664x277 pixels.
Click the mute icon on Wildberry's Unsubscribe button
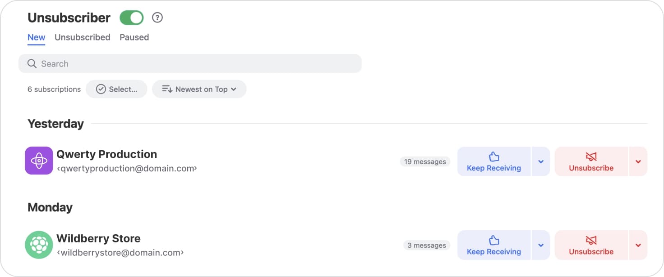[x=591, y=239]
